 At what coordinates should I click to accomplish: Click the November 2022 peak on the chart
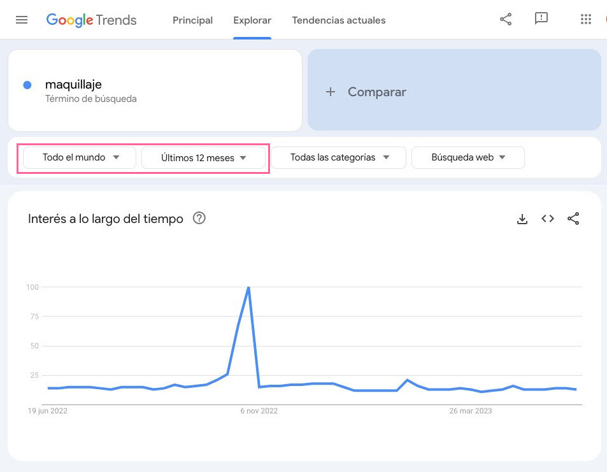[x=248, y=288]
